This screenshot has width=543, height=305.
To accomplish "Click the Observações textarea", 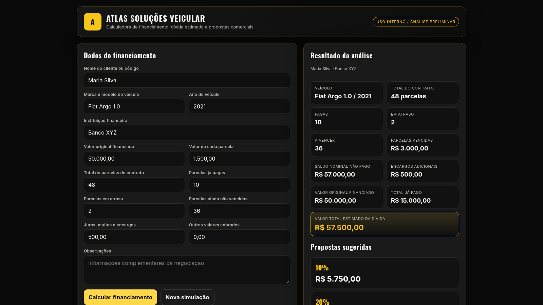I will tap(187, 270).
